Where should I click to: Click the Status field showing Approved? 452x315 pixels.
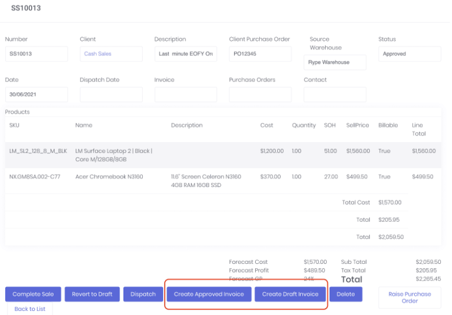[x=409, y=54]
